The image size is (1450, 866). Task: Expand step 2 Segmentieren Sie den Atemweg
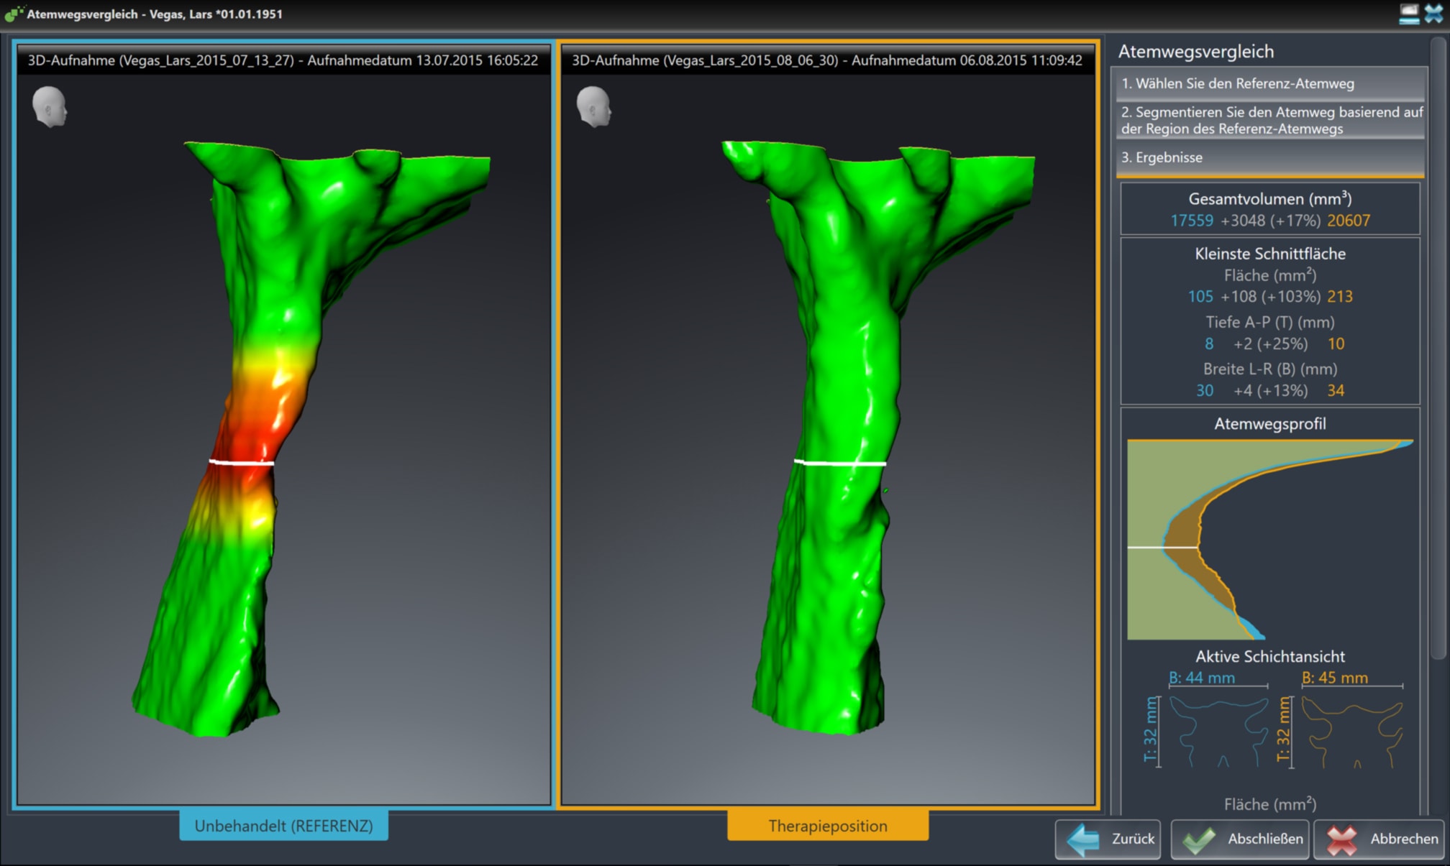pos(1269,121)
